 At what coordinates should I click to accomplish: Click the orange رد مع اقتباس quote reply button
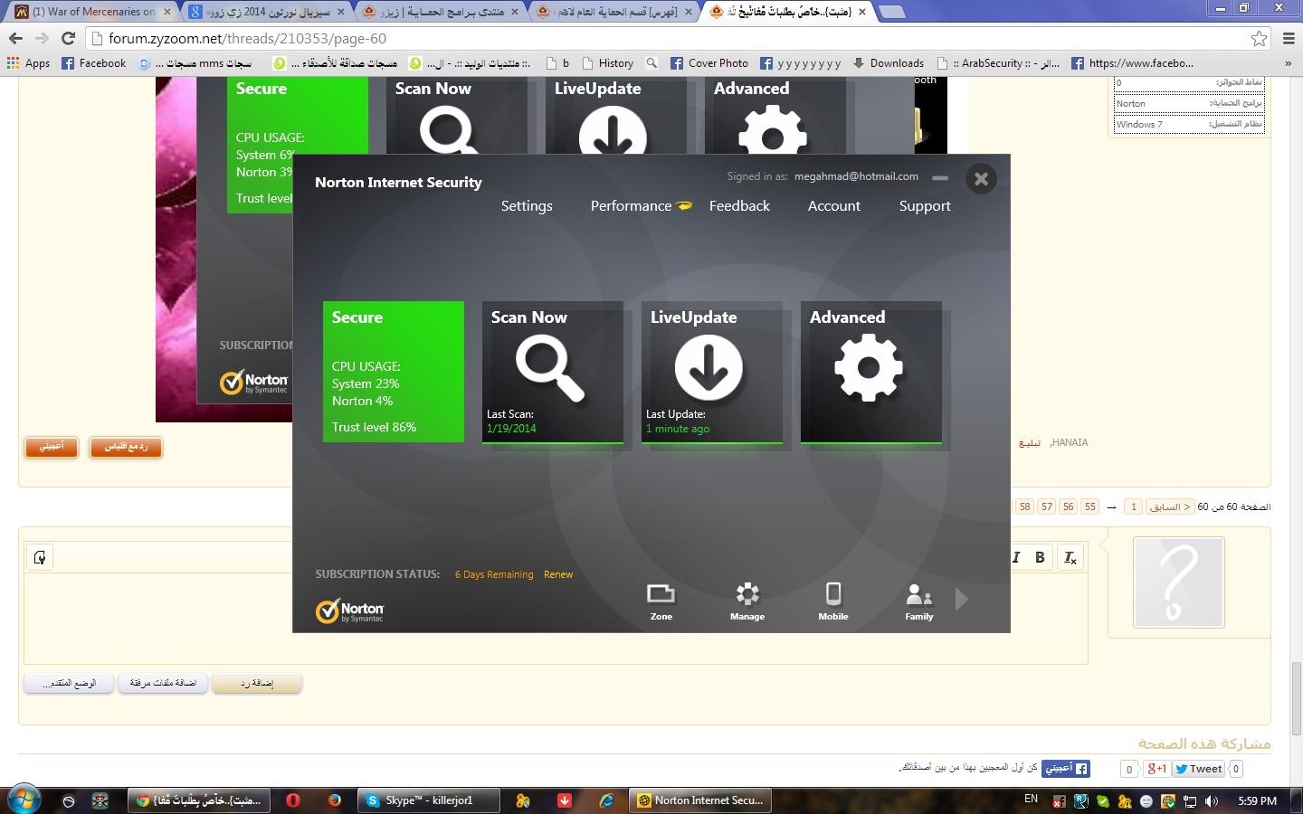[126, 447]
